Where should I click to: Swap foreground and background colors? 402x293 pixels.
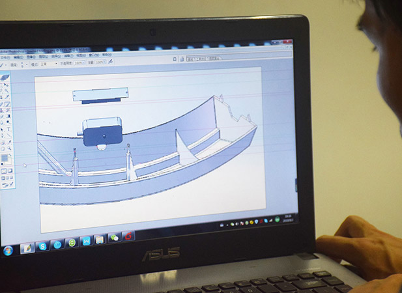(x=10, y=155)
